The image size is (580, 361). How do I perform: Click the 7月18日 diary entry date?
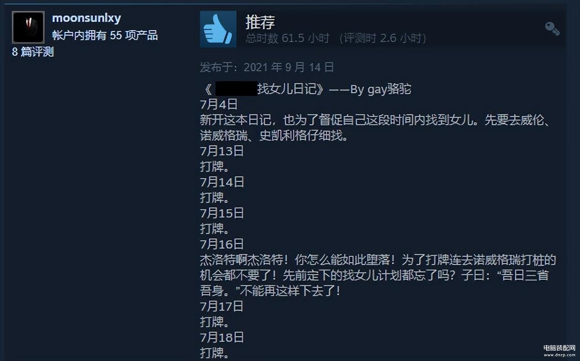(x=222, y=337)
